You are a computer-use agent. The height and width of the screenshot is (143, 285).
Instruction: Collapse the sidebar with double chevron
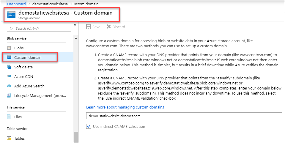(75, 26)
